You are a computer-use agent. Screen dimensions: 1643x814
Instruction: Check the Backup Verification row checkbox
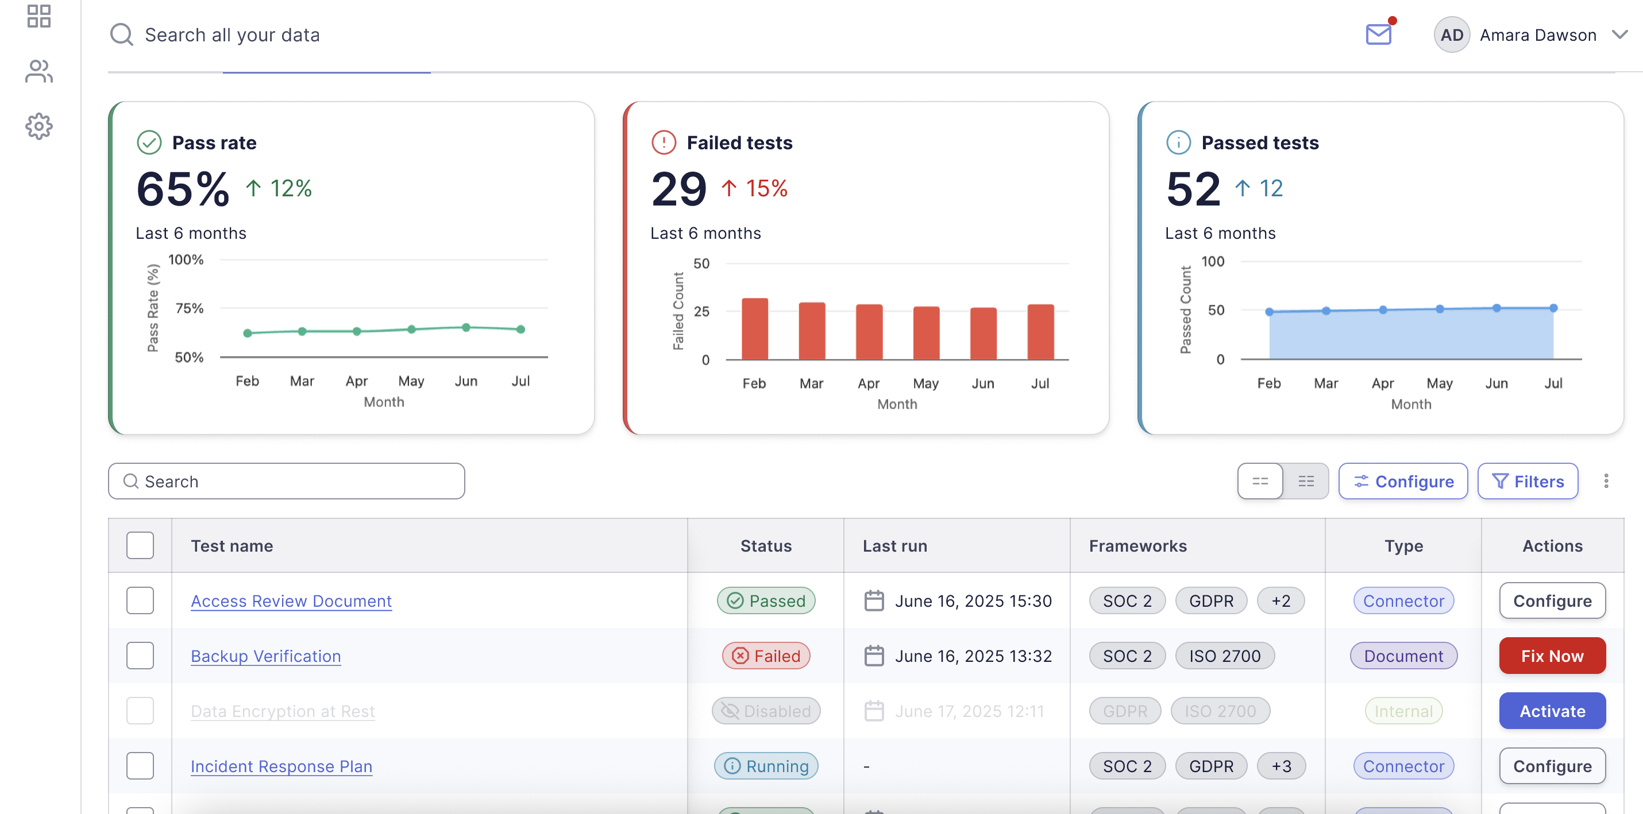[140, 656]
